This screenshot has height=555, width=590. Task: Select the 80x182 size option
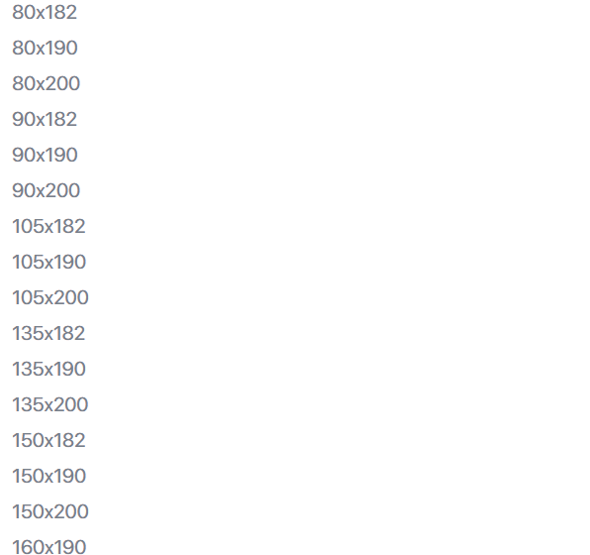(x=45, y=13)
